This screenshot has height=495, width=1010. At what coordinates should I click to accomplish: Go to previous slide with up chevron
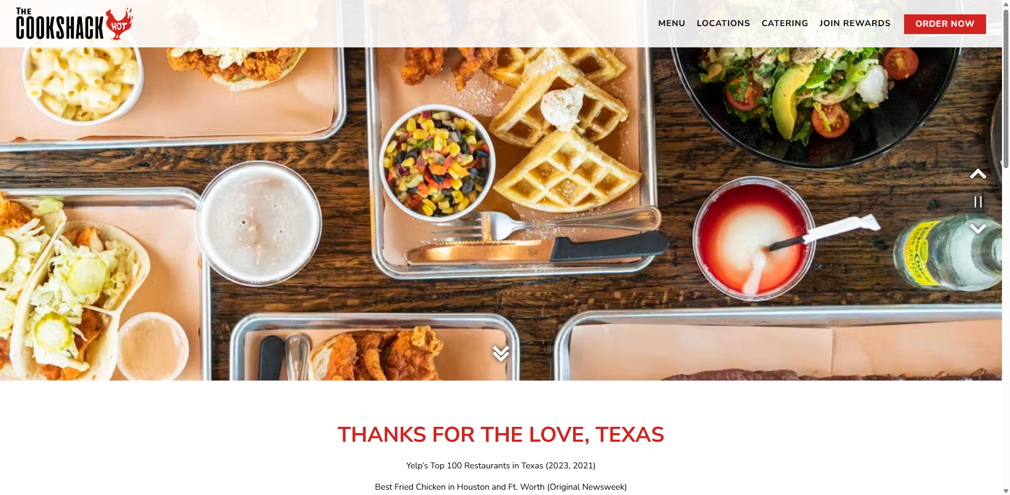pos(978,174)
